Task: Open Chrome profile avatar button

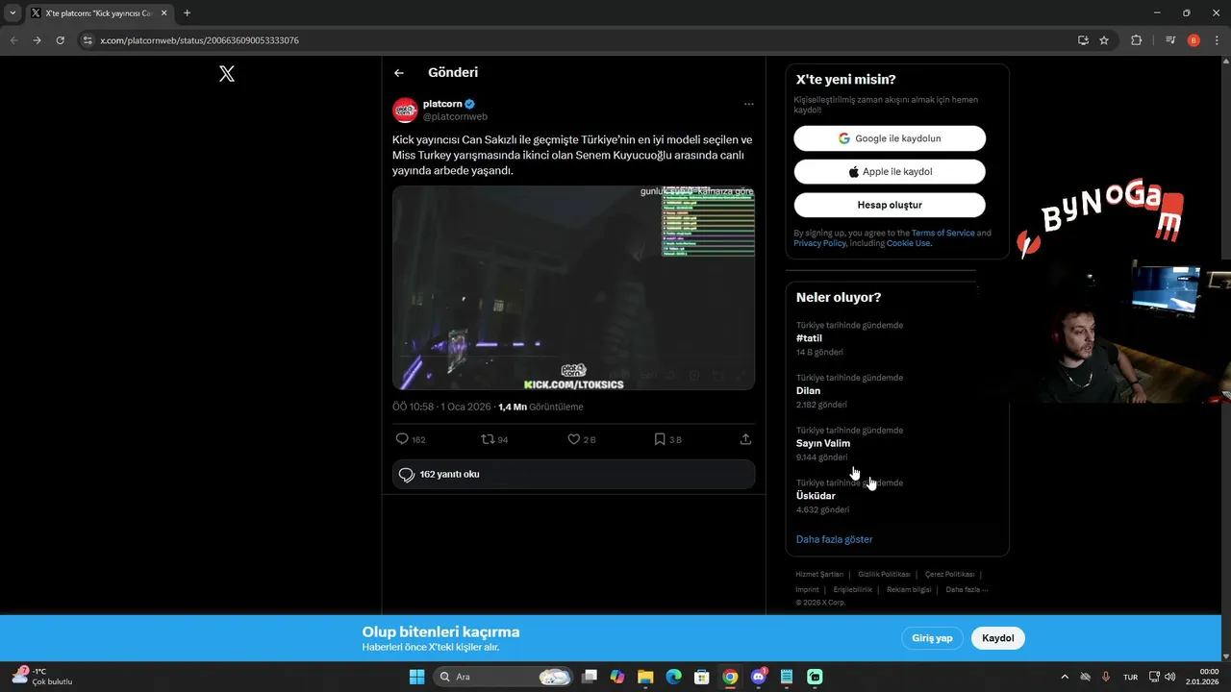Action: (1193, 40)
